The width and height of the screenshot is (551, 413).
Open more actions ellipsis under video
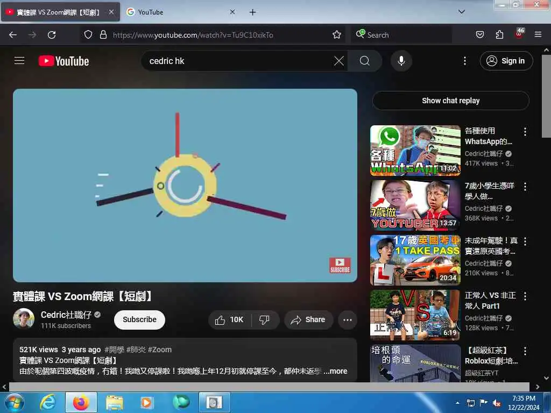[347, 319]
